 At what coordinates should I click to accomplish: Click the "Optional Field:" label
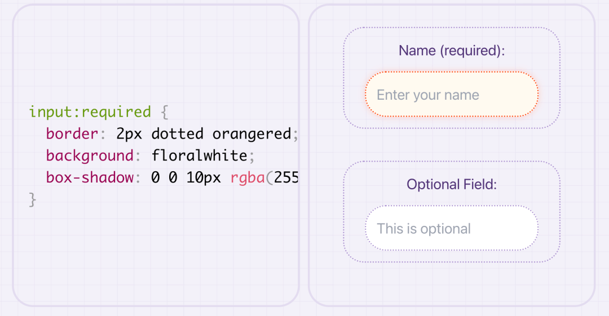451,185
